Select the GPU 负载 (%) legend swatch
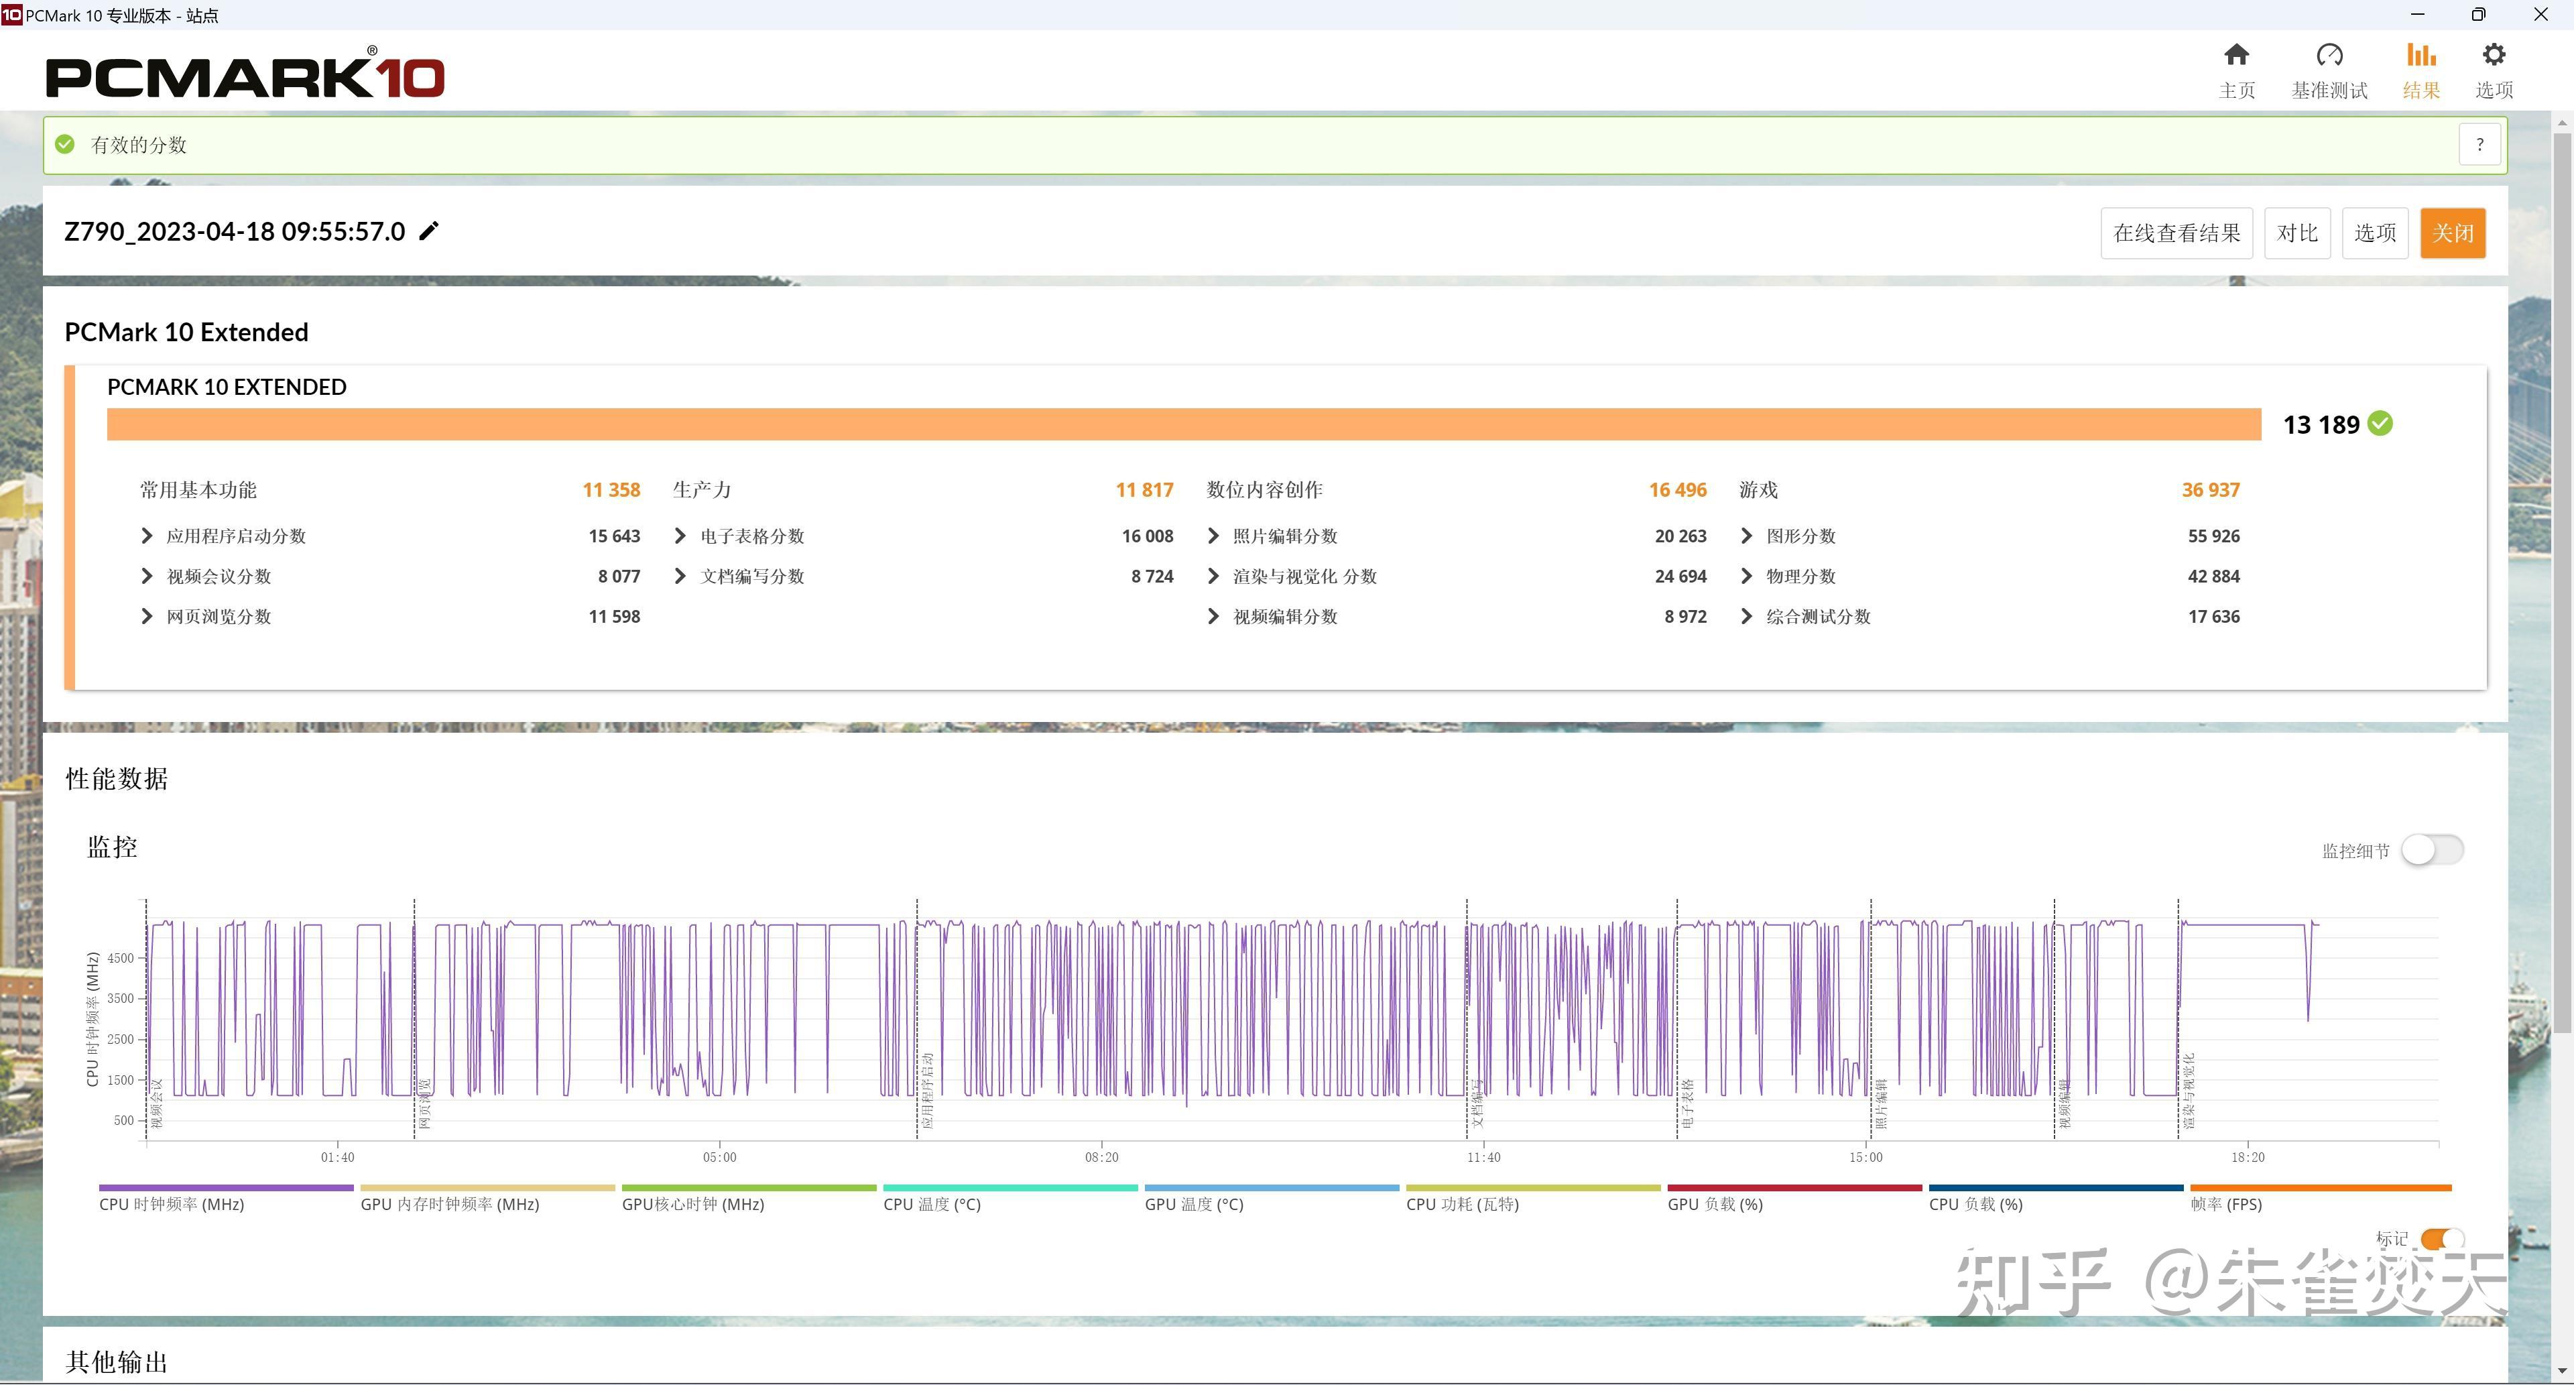 click(1794, 1187)
